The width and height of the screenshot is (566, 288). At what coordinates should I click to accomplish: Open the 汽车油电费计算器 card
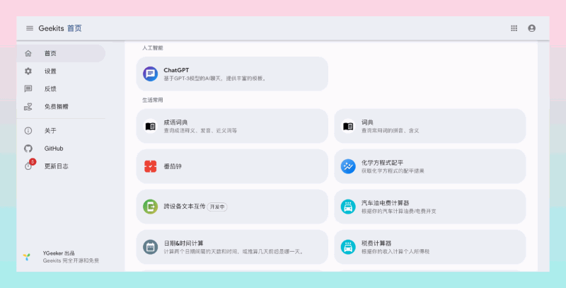(x=430, y=207)
